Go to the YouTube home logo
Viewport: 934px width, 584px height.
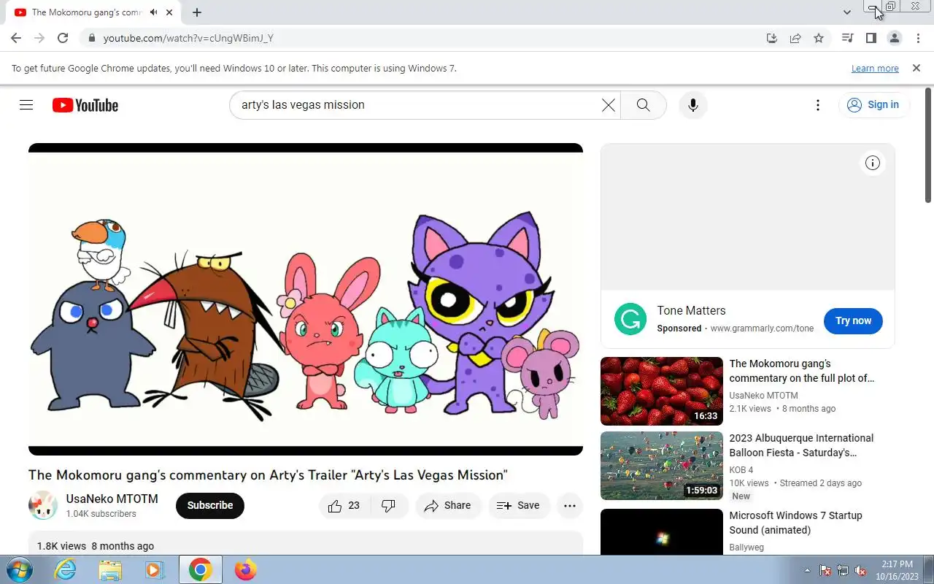(x=85, y=105)
